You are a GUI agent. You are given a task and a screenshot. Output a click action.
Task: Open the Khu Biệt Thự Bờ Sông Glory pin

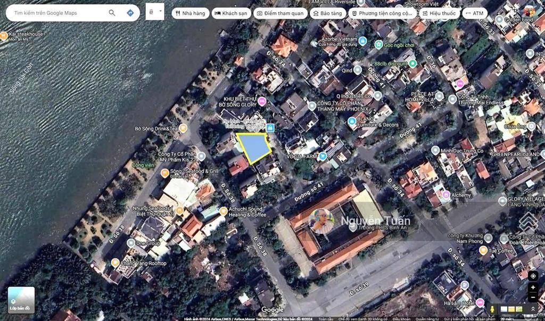pyautogui.click(x=262, y=102)
